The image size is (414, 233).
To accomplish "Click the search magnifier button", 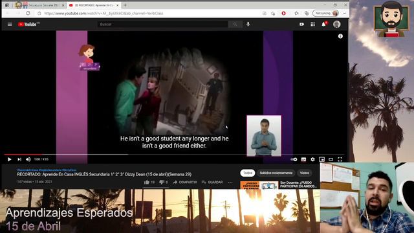I will [235, 25].
